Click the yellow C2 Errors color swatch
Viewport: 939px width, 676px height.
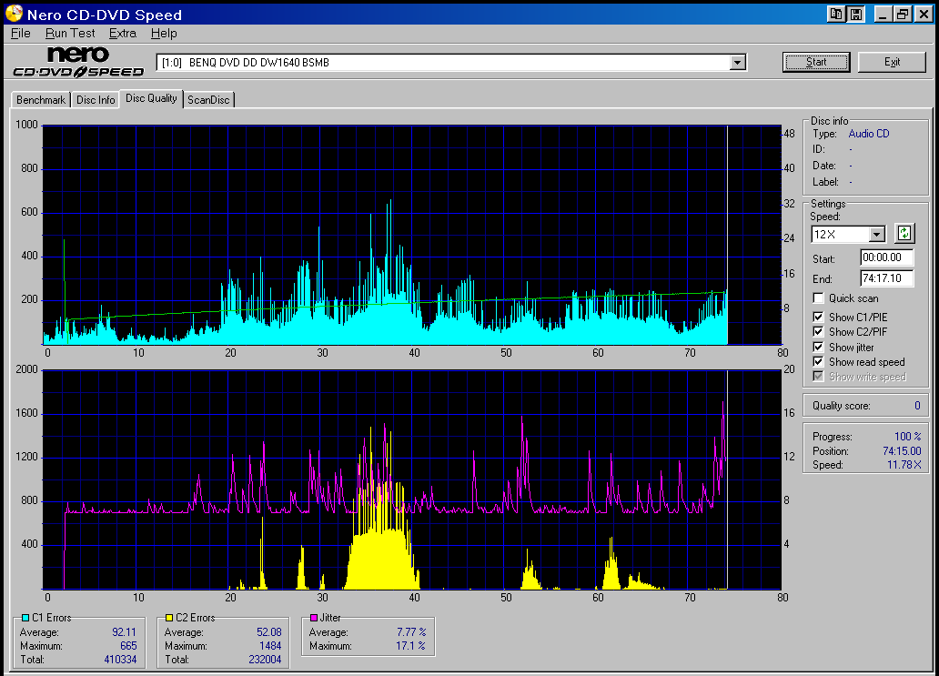(x=169, y=618)
